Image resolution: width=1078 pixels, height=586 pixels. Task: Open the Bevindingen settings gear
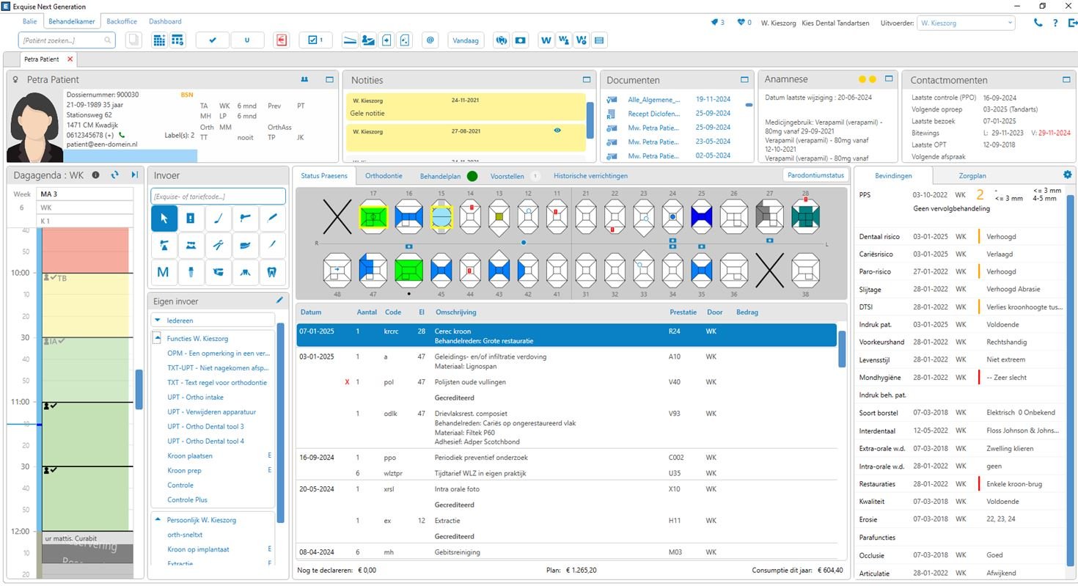(x=1067, y=175)
